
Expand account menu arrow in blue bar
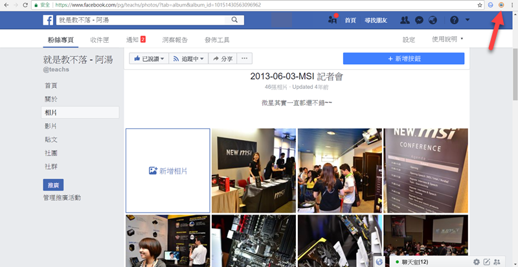tap(467, 20)
